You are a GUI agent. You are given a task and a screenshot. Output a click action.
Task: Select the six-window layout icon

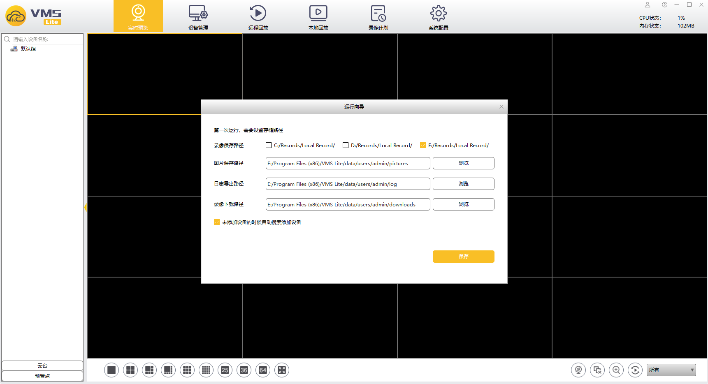[x=149, y=370]
